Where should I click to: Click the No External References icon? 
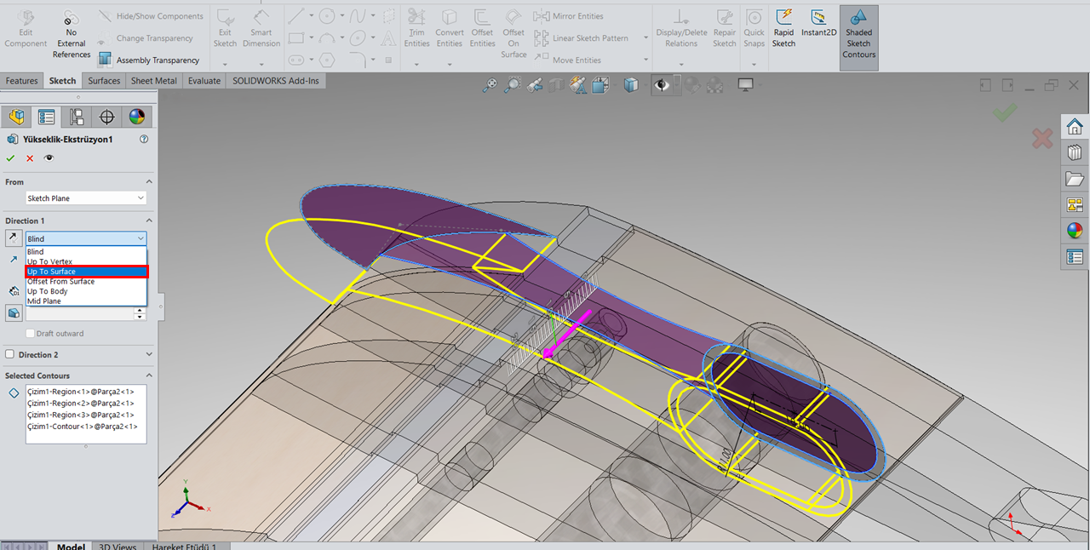click(72, 18)
